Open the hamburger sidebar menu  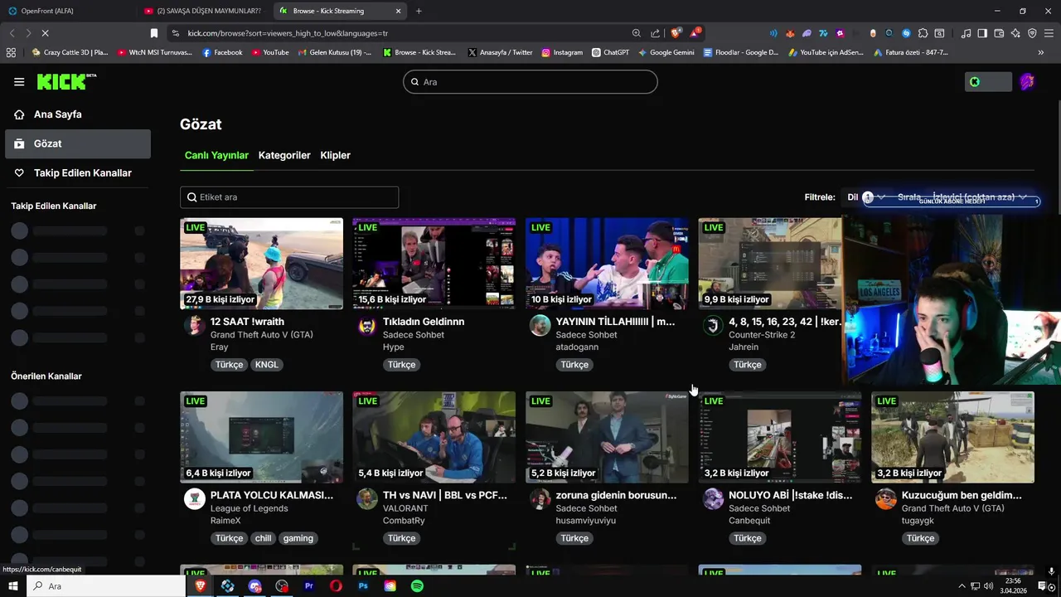click(19, 81)
